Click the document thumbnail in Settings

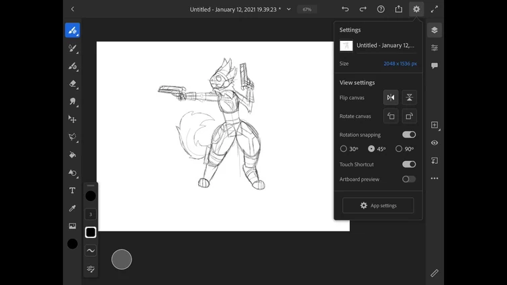pyautogui.click(x=346, y=46)
